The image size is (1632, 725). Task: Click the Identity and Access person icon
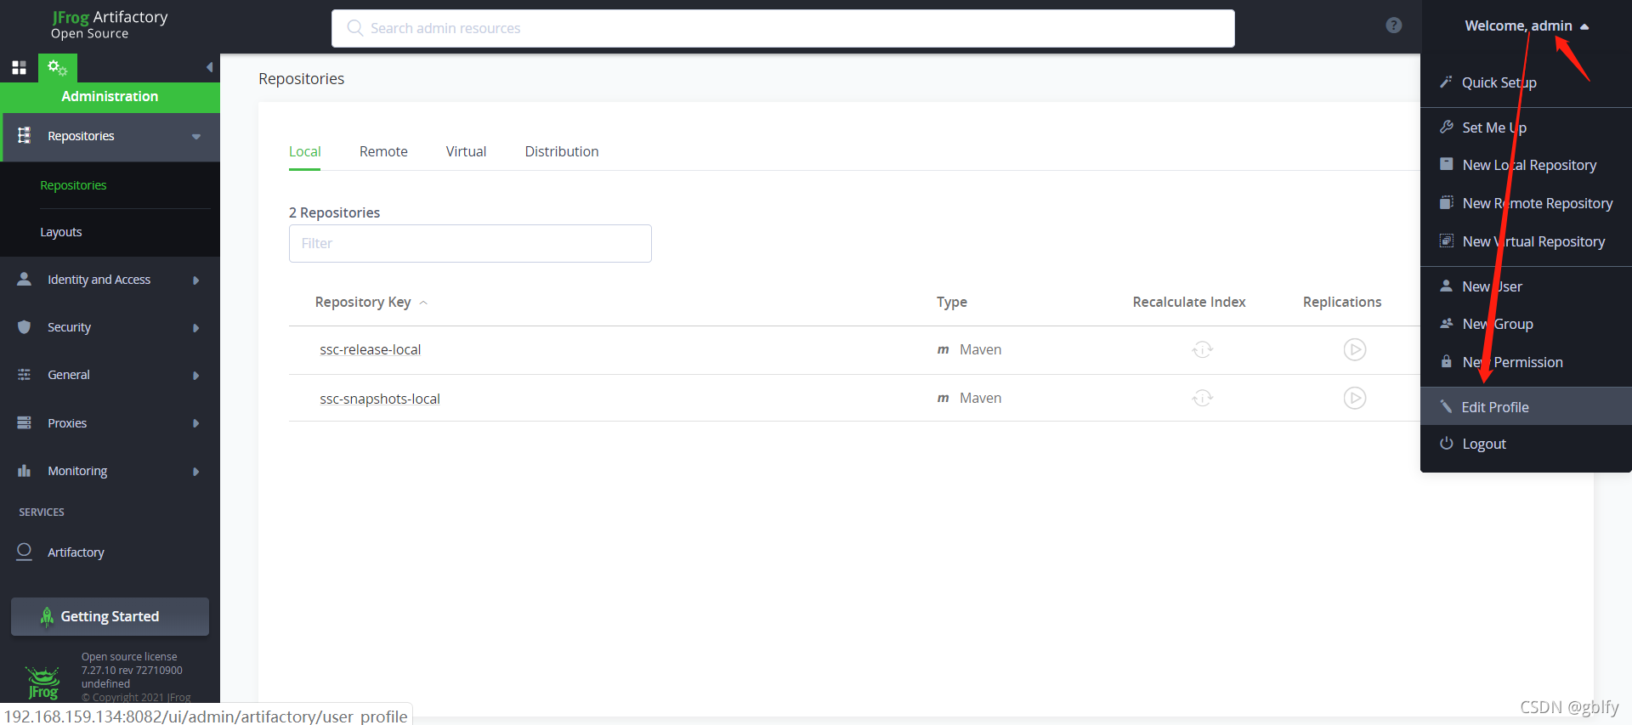(25, 279)
